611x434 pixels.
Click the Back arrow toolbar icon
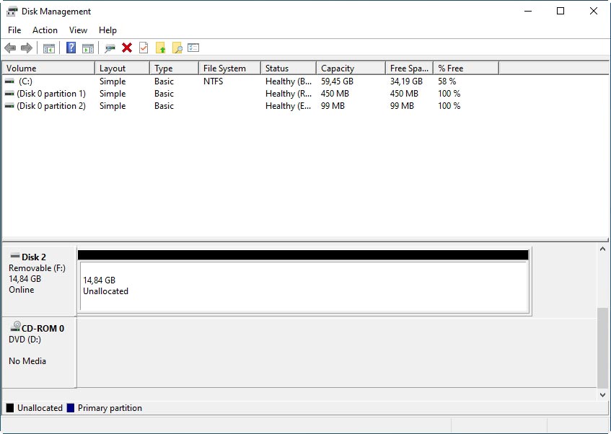pyautogui.click(x=10, y=48)
